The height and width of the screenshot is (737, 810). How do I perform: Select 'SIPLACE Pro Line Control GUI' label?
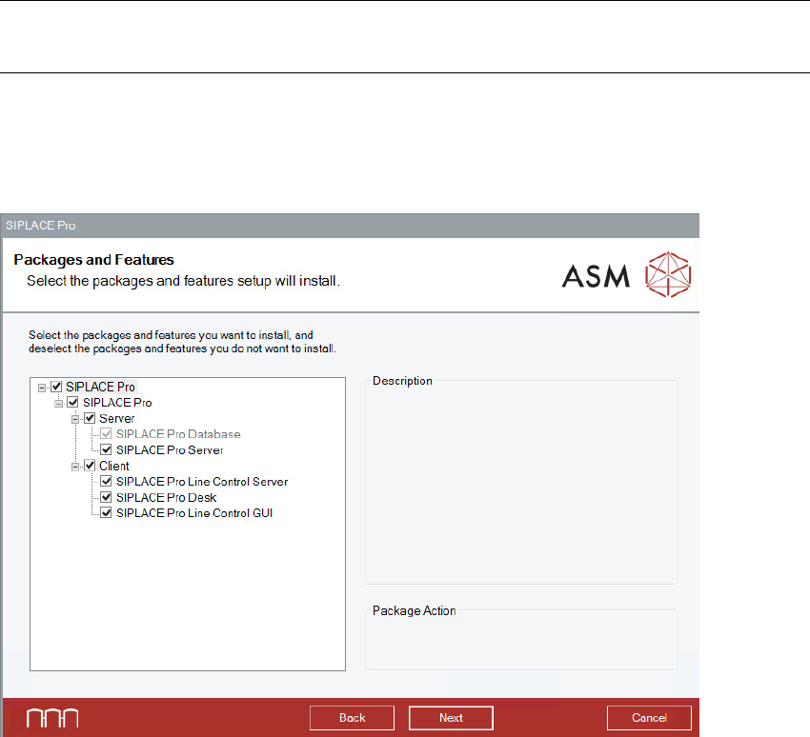tap(194, 513)
